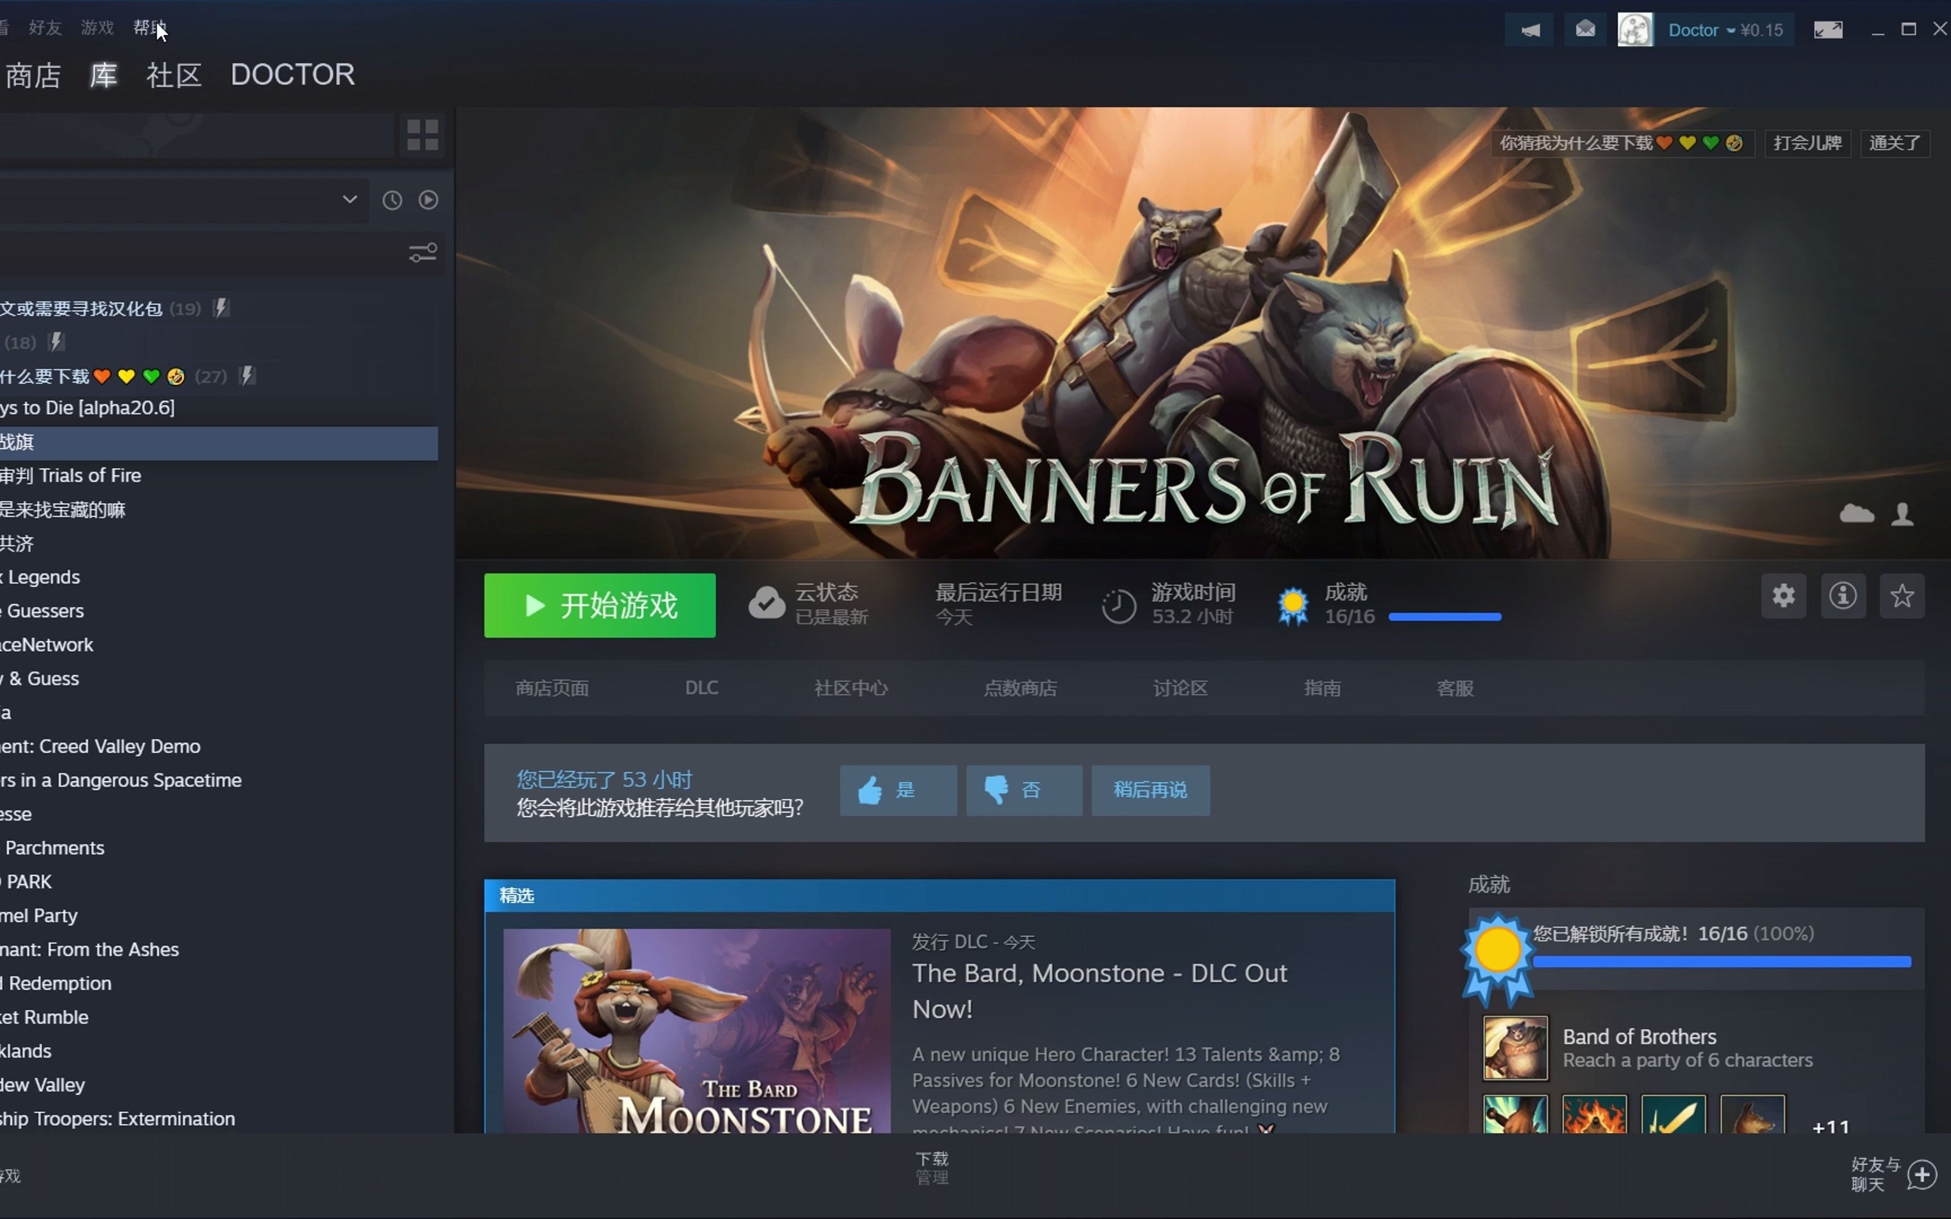Switch library to grid view icon
The image size is (1951, 1219).
(x=422, y=135)
